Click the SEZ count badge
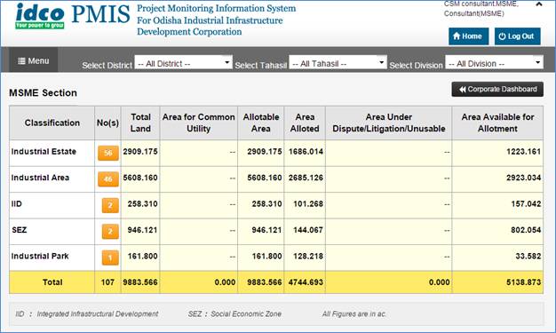The height and width of the screenshot is (333, 556). (x=110, y=232)
